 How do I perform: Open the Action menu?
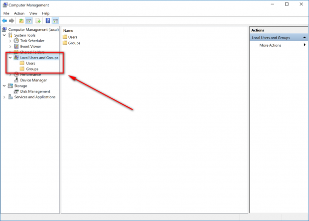(x=19, y=13)
